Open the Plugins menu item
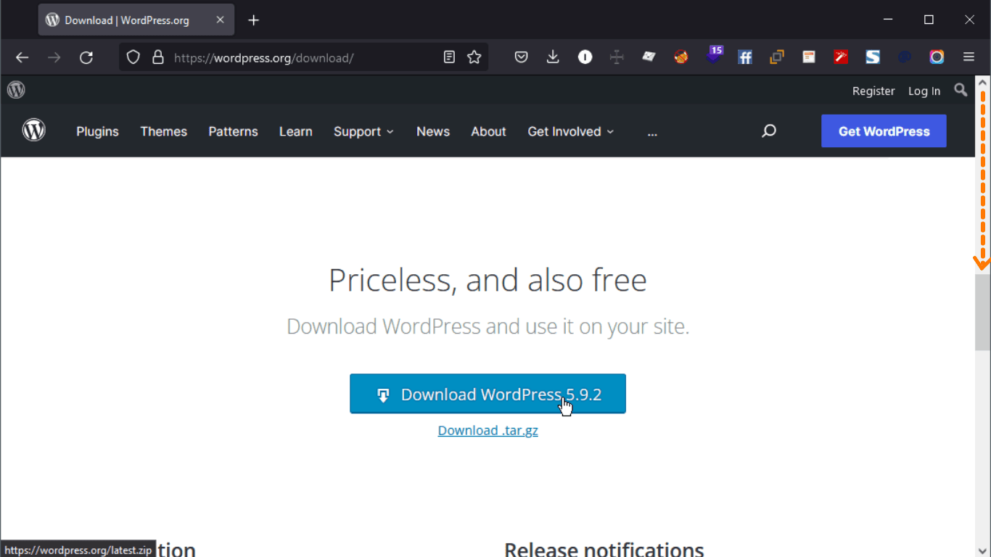The image size is (991, 557). pos(97,131)
